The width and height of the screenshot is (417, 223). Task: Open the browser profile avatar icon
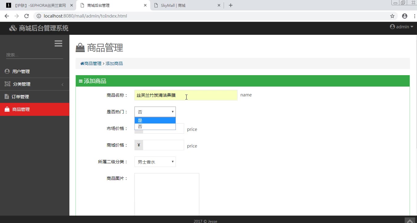[x=405, y=16]
